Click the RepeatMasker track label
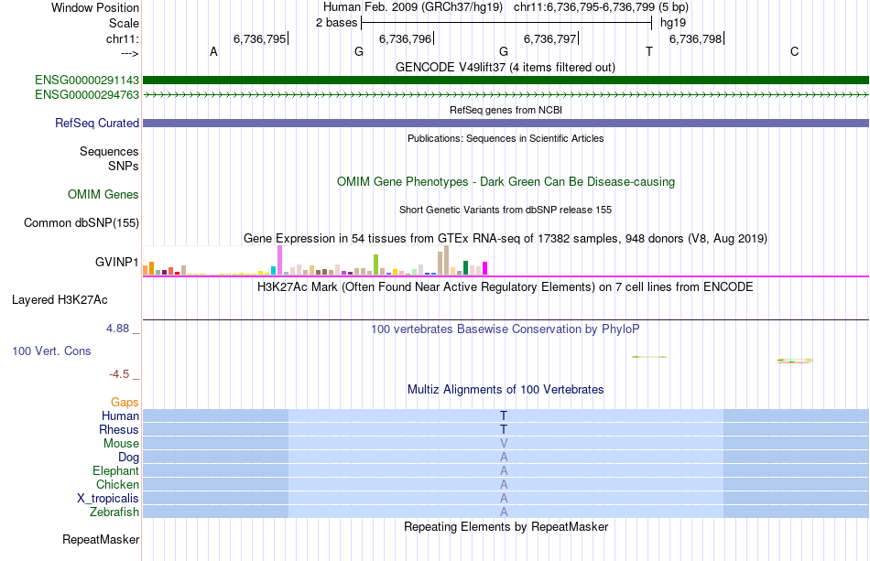The height and width of the screenshot is (561, 870). 101,539
